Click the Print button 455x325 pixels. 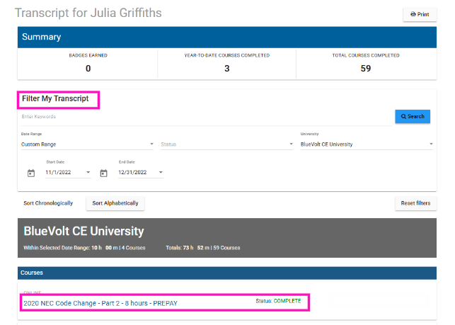coord(420,14)
